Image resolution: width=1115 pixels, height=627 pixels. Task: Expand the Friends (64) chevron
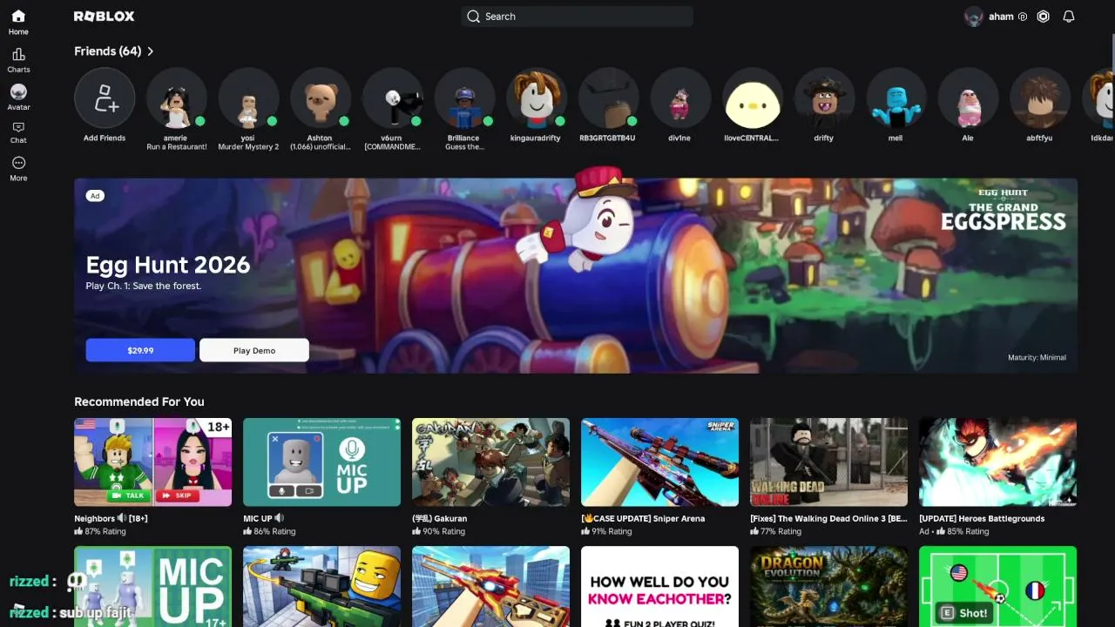click(x=151, y=51)
